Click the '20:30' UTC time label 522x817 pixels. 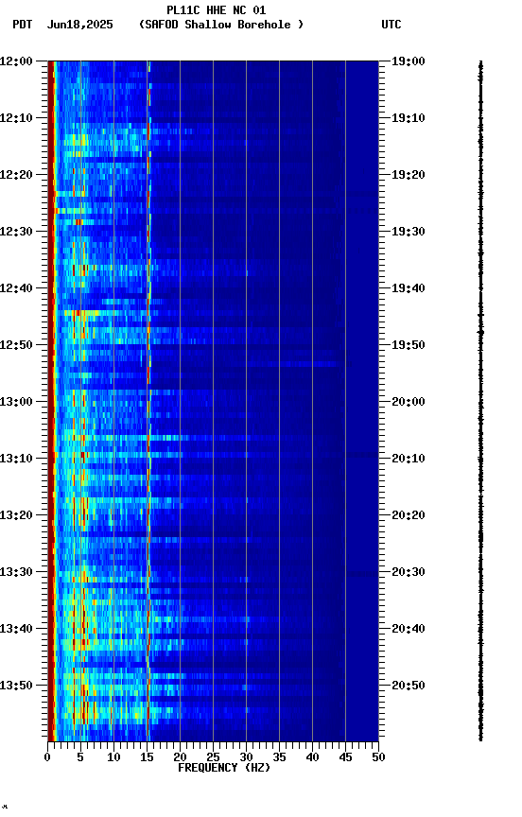point(409,572)
